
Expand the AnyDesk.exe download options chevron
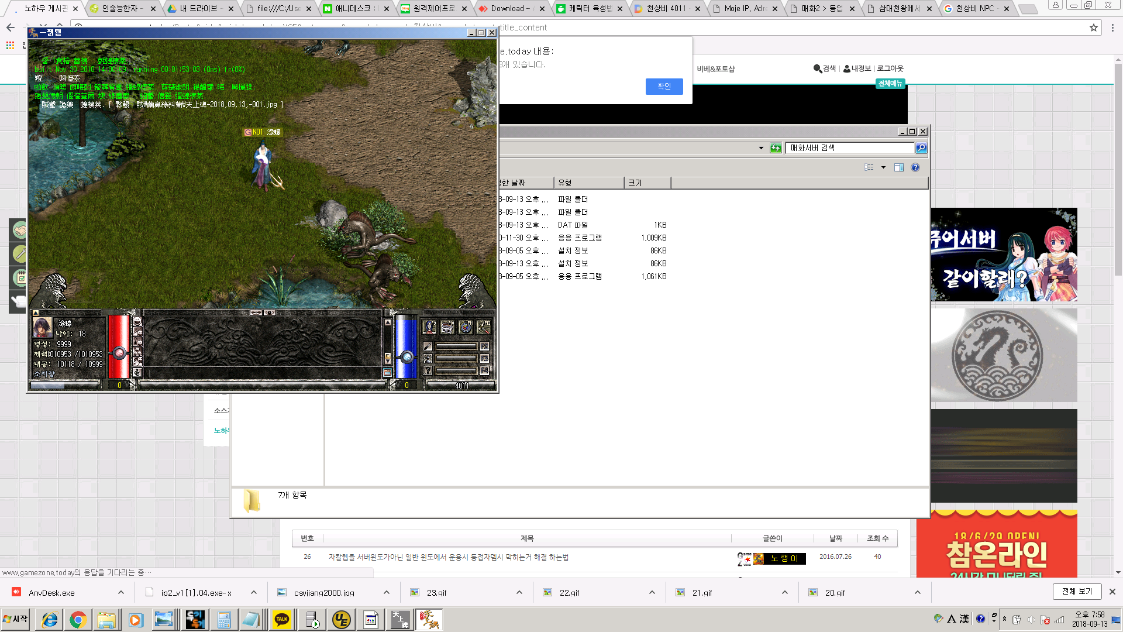tap(121, 592)
